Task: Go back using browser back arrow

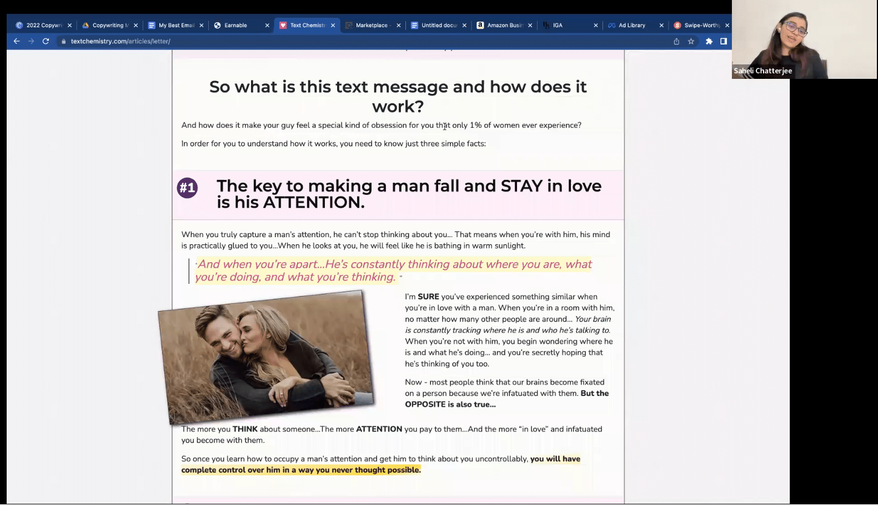Action: click(17, 41)
